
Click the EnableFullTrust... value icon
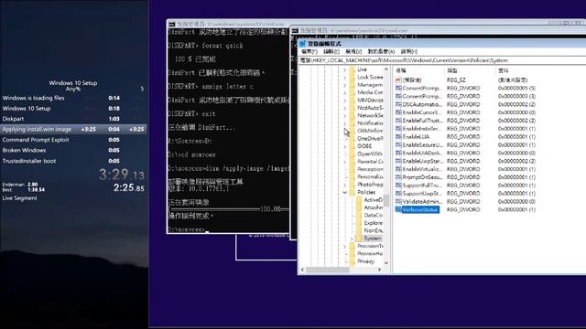[398, 121]
